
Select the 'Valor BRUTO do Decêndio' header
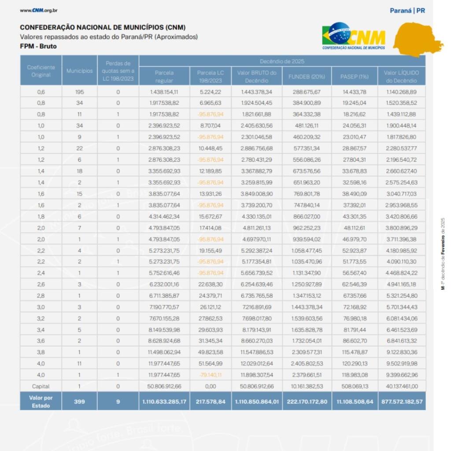tap(257, 77)
